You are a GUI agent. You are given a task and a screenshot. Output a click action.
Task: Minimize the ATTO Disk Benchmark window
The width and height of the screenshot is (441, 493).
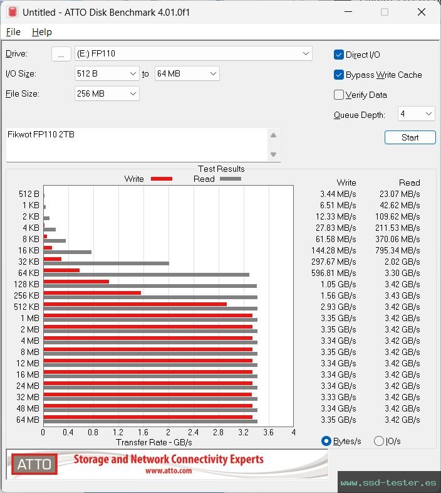coord(348,12)
